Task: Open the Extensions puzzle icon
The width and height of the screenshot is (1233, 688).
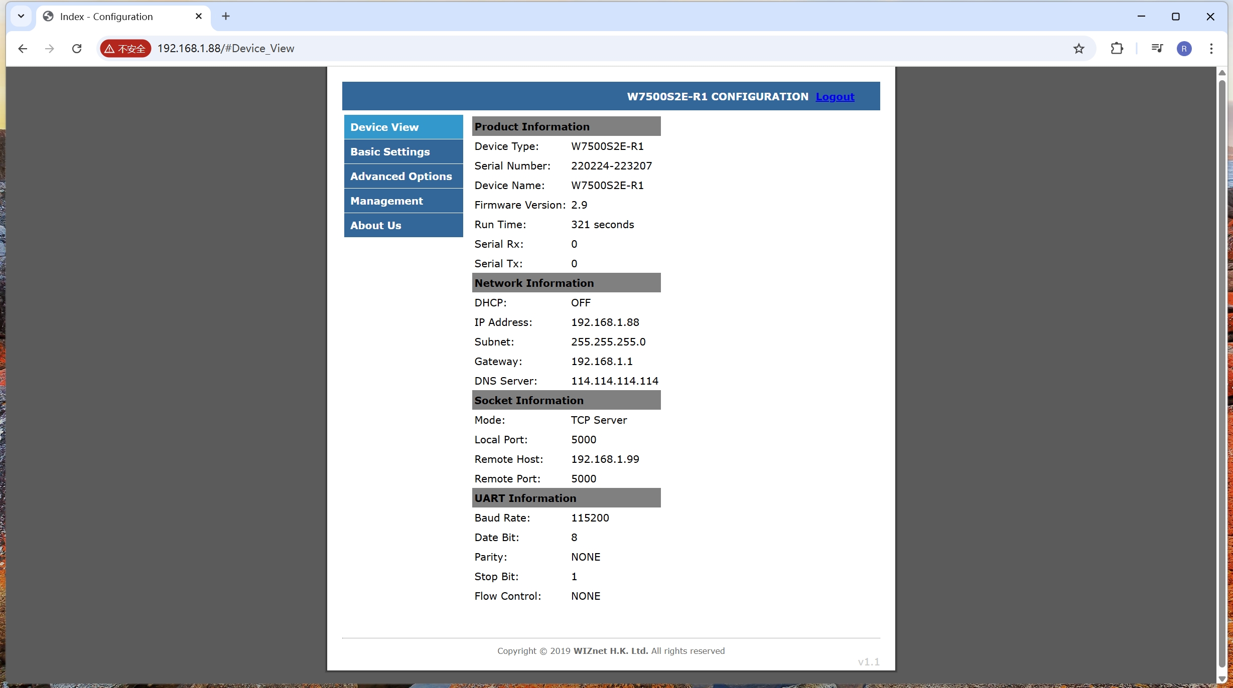Action: (1117, 49)
